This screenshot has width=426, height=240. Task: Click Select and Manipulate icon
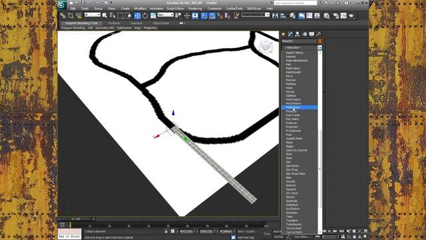coord(187,16)
